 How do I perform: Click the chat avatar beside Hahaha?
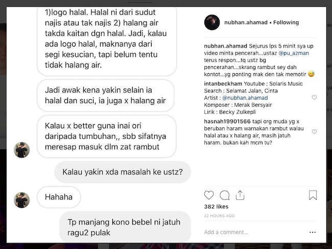[21, 200]
